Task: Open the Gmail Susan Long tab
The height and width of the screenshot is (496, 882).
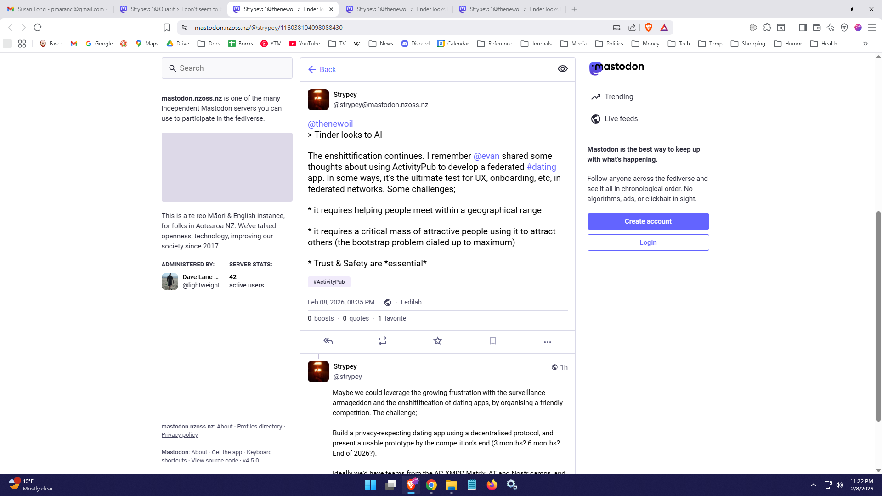Action: (57, 9)
